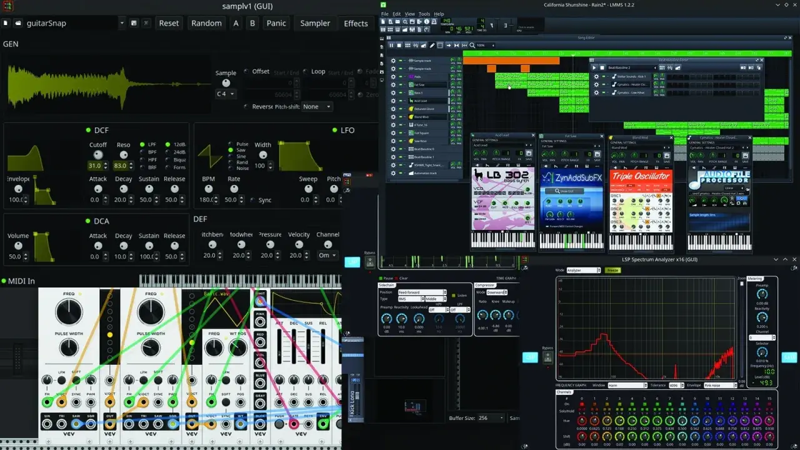The image size is (800, 450).
Task: Click samplv1 Reset button
Action: pos(169,23)
